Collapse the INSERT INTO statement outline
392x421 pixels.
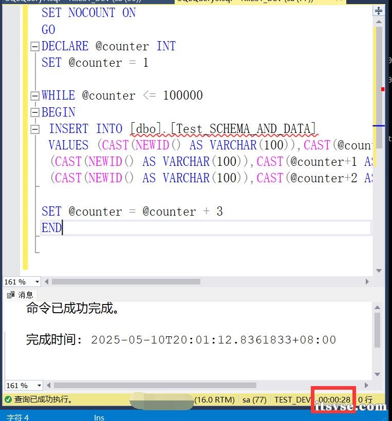[34, 129]
